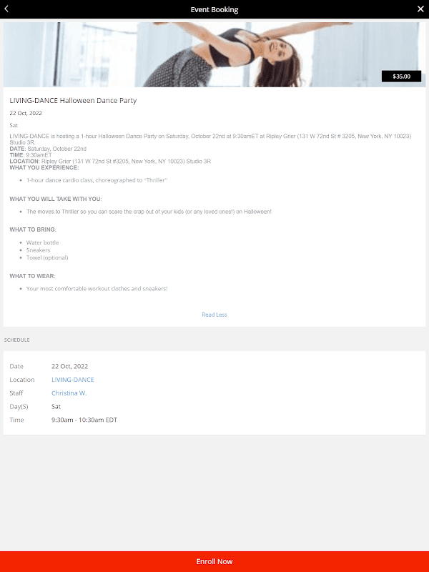Select the Water bottle bullet item
The height and width of the screenshot is (572, 429).
click(x=42, y=242)
